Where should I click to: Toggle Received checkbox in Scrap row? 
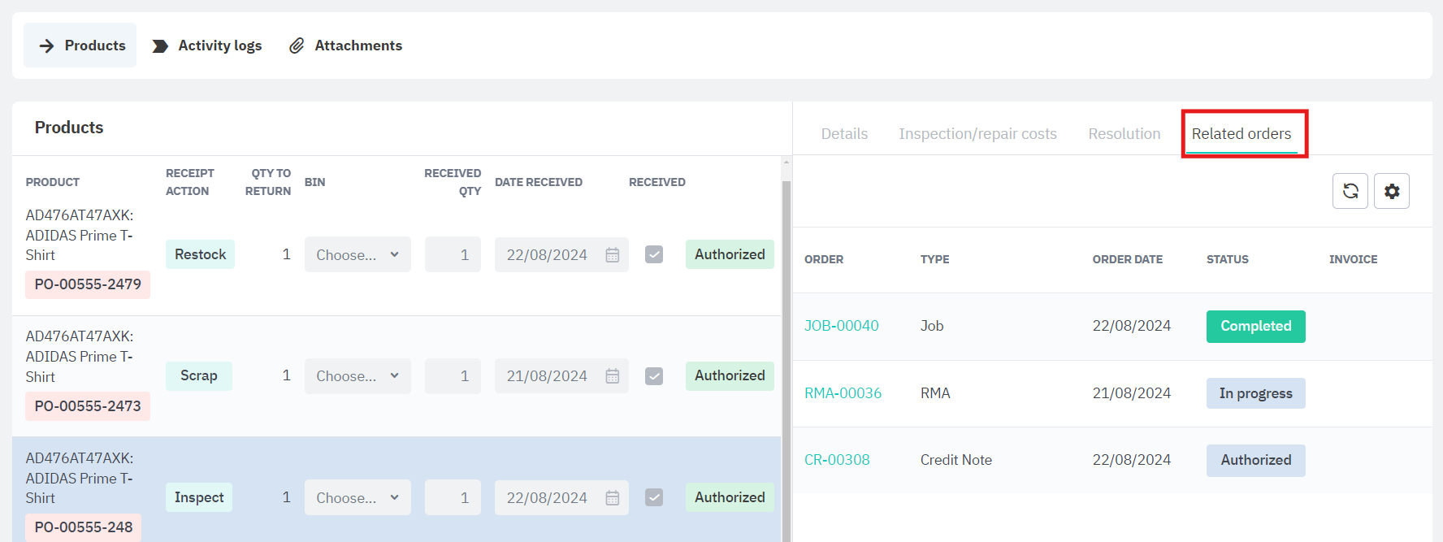click(x=654, y=376)
